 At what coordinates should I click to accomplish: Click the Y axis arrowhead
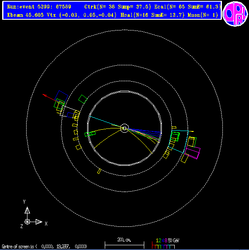coord(27,210)
